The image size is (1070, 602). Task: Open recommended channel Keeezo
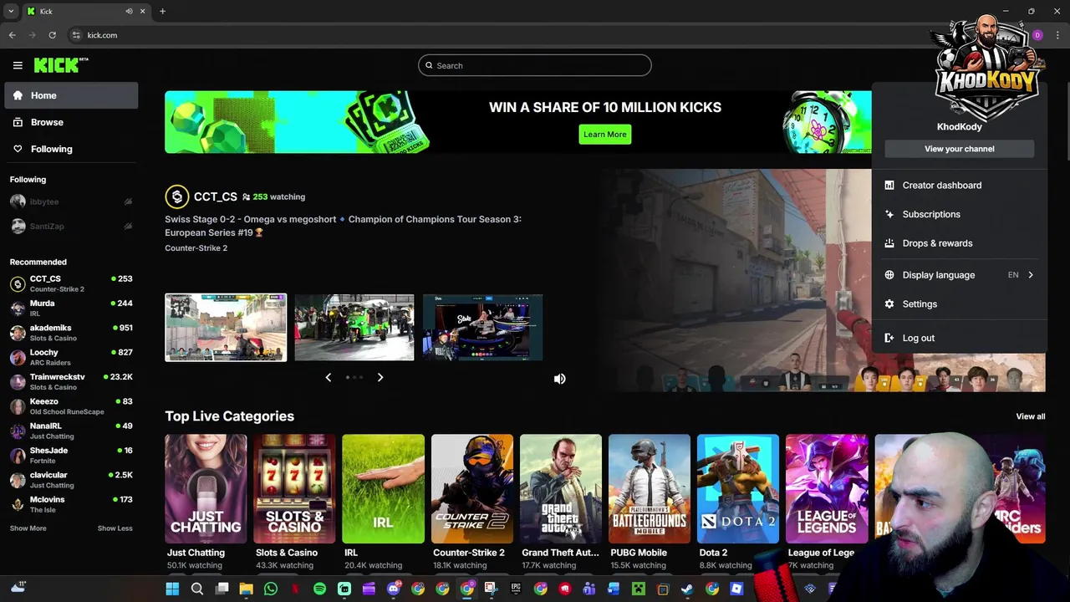tap(71, 406)
